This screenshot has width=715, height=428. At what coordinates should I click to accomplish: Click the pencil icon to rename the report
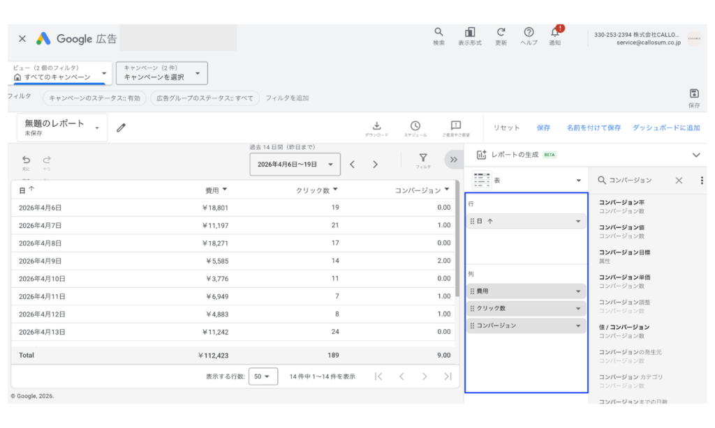(121, 128)
